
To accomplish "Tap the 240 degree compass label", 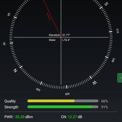I will pos(113,60).
